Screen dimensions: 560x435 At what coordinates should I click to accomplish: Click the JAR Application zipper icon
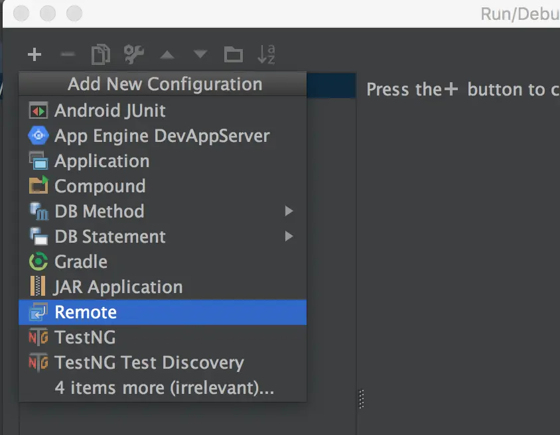point(38,286)
